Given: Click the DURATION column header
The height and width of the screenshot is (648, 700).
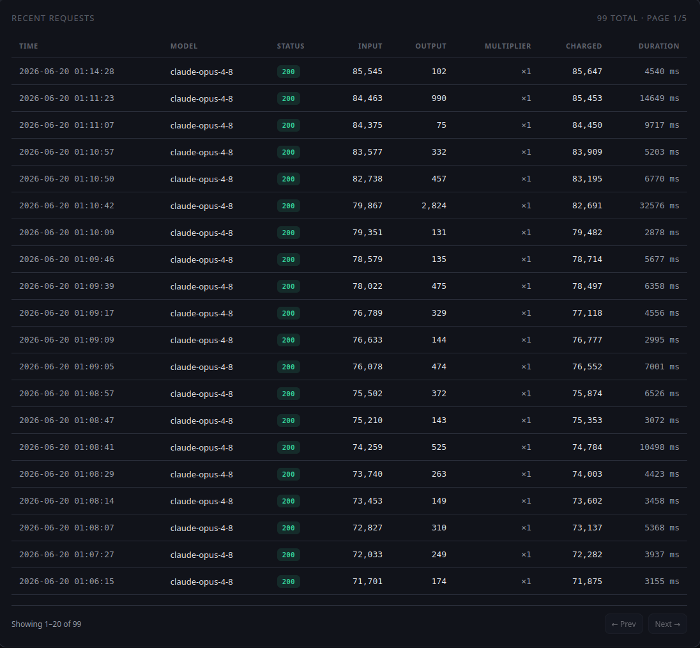Looking at the screenshot, I should (x=659, y=46).
